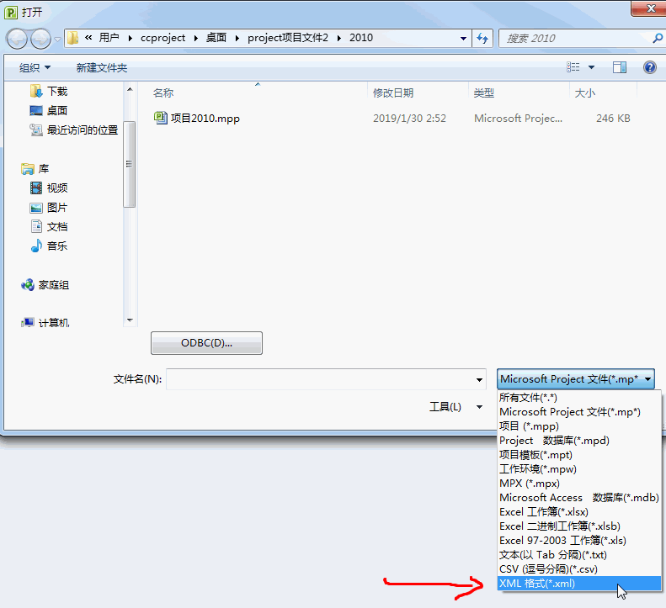Click navigation pane scroll down arrow

click(x=130, y=320)
